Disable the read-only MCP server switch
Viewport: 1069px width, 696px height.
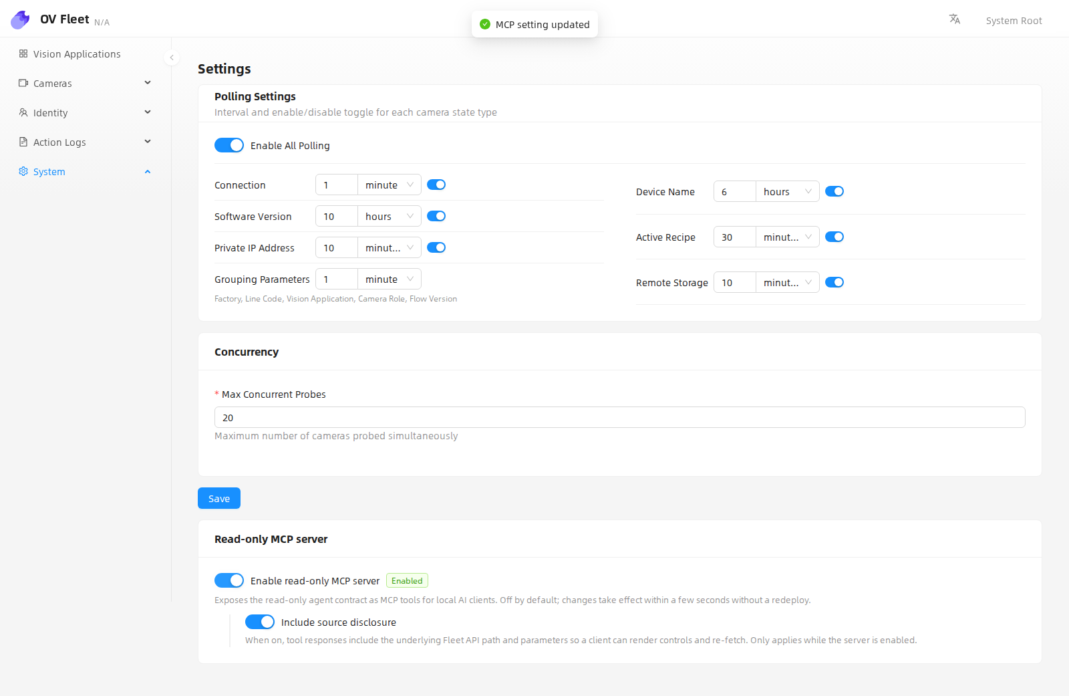click(229, 580)
